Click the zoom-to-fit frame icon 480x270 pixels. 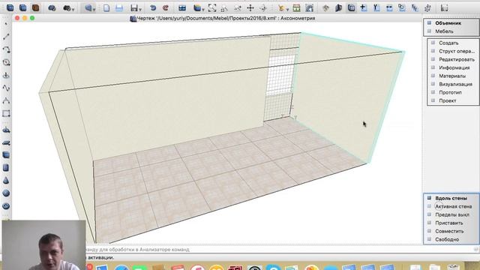click(211, 8)
